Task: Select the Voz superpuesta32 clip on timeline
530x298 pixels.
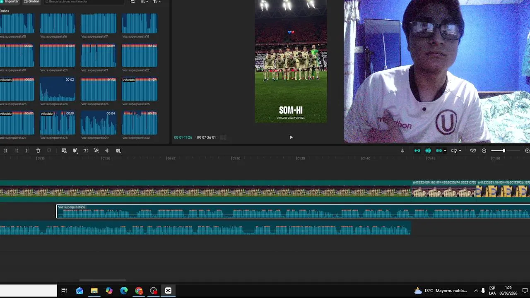Action: (293, 211)
